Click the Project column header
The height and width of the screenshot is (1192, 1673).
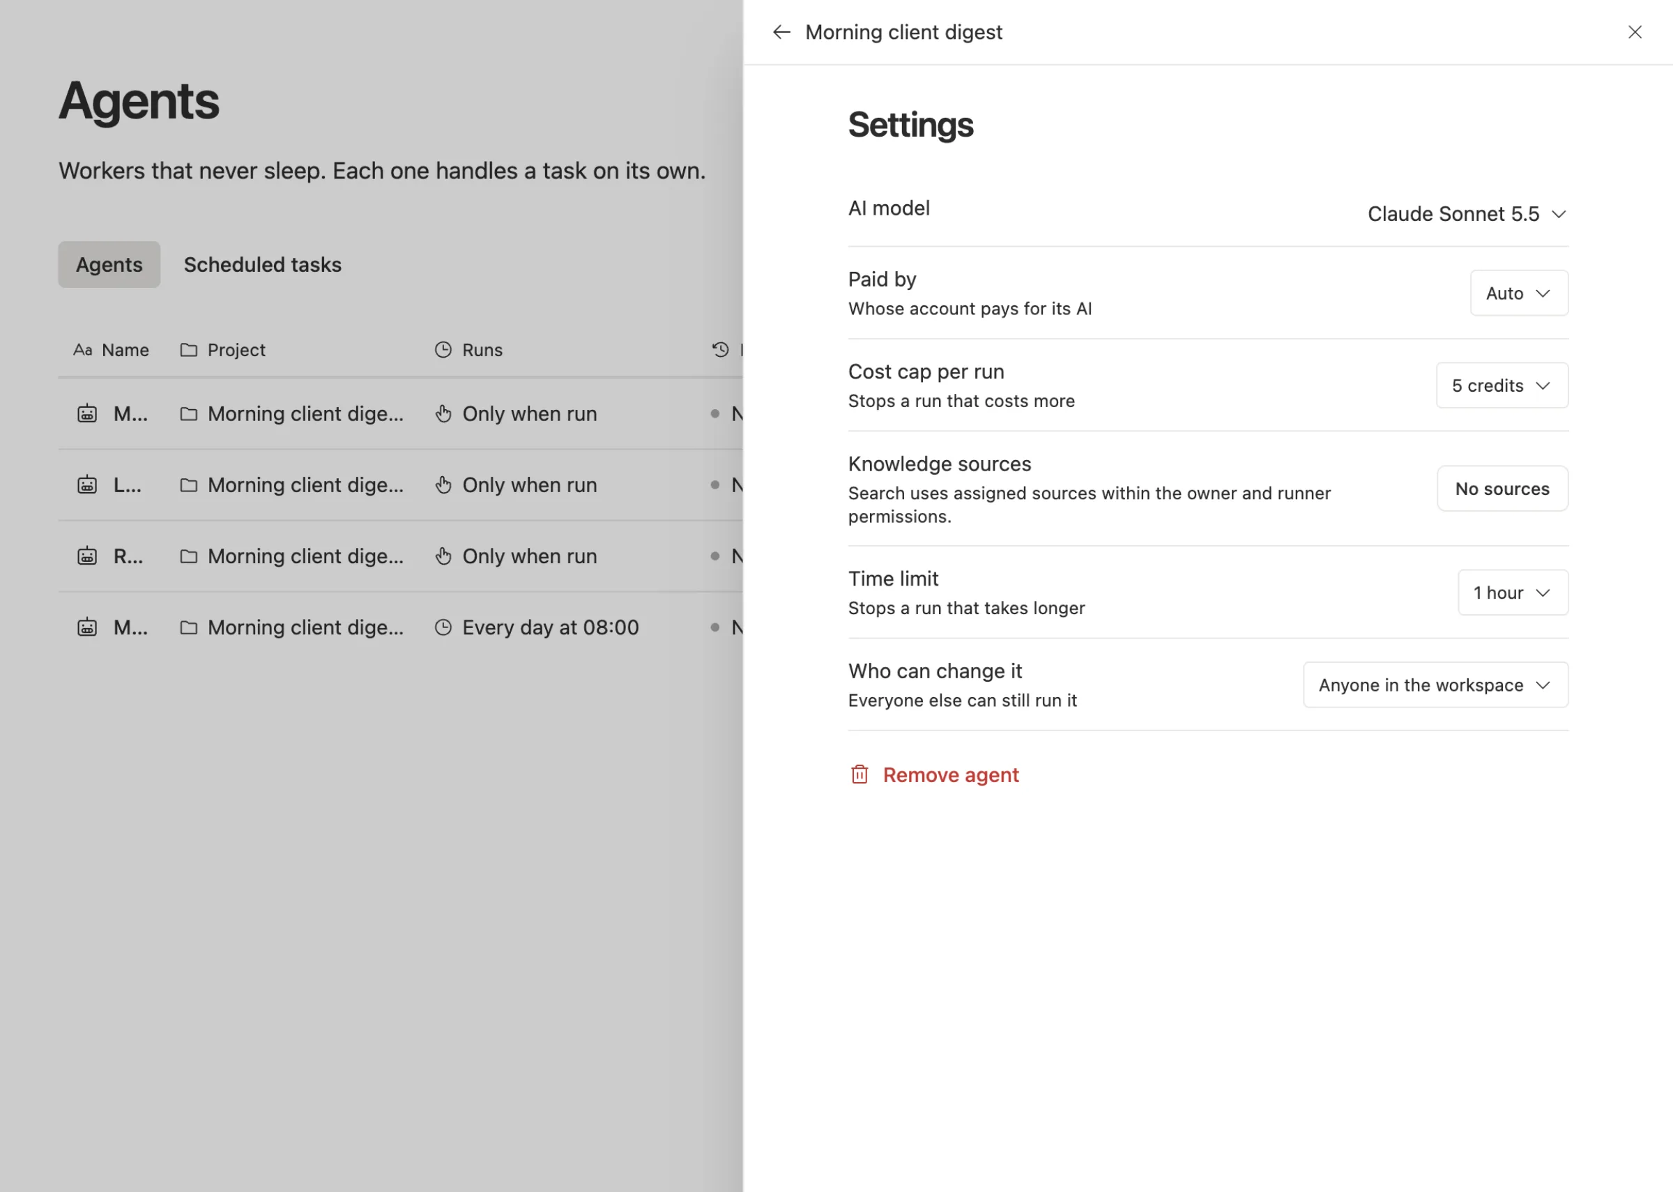pyautogui.click(x=222, y=350)
